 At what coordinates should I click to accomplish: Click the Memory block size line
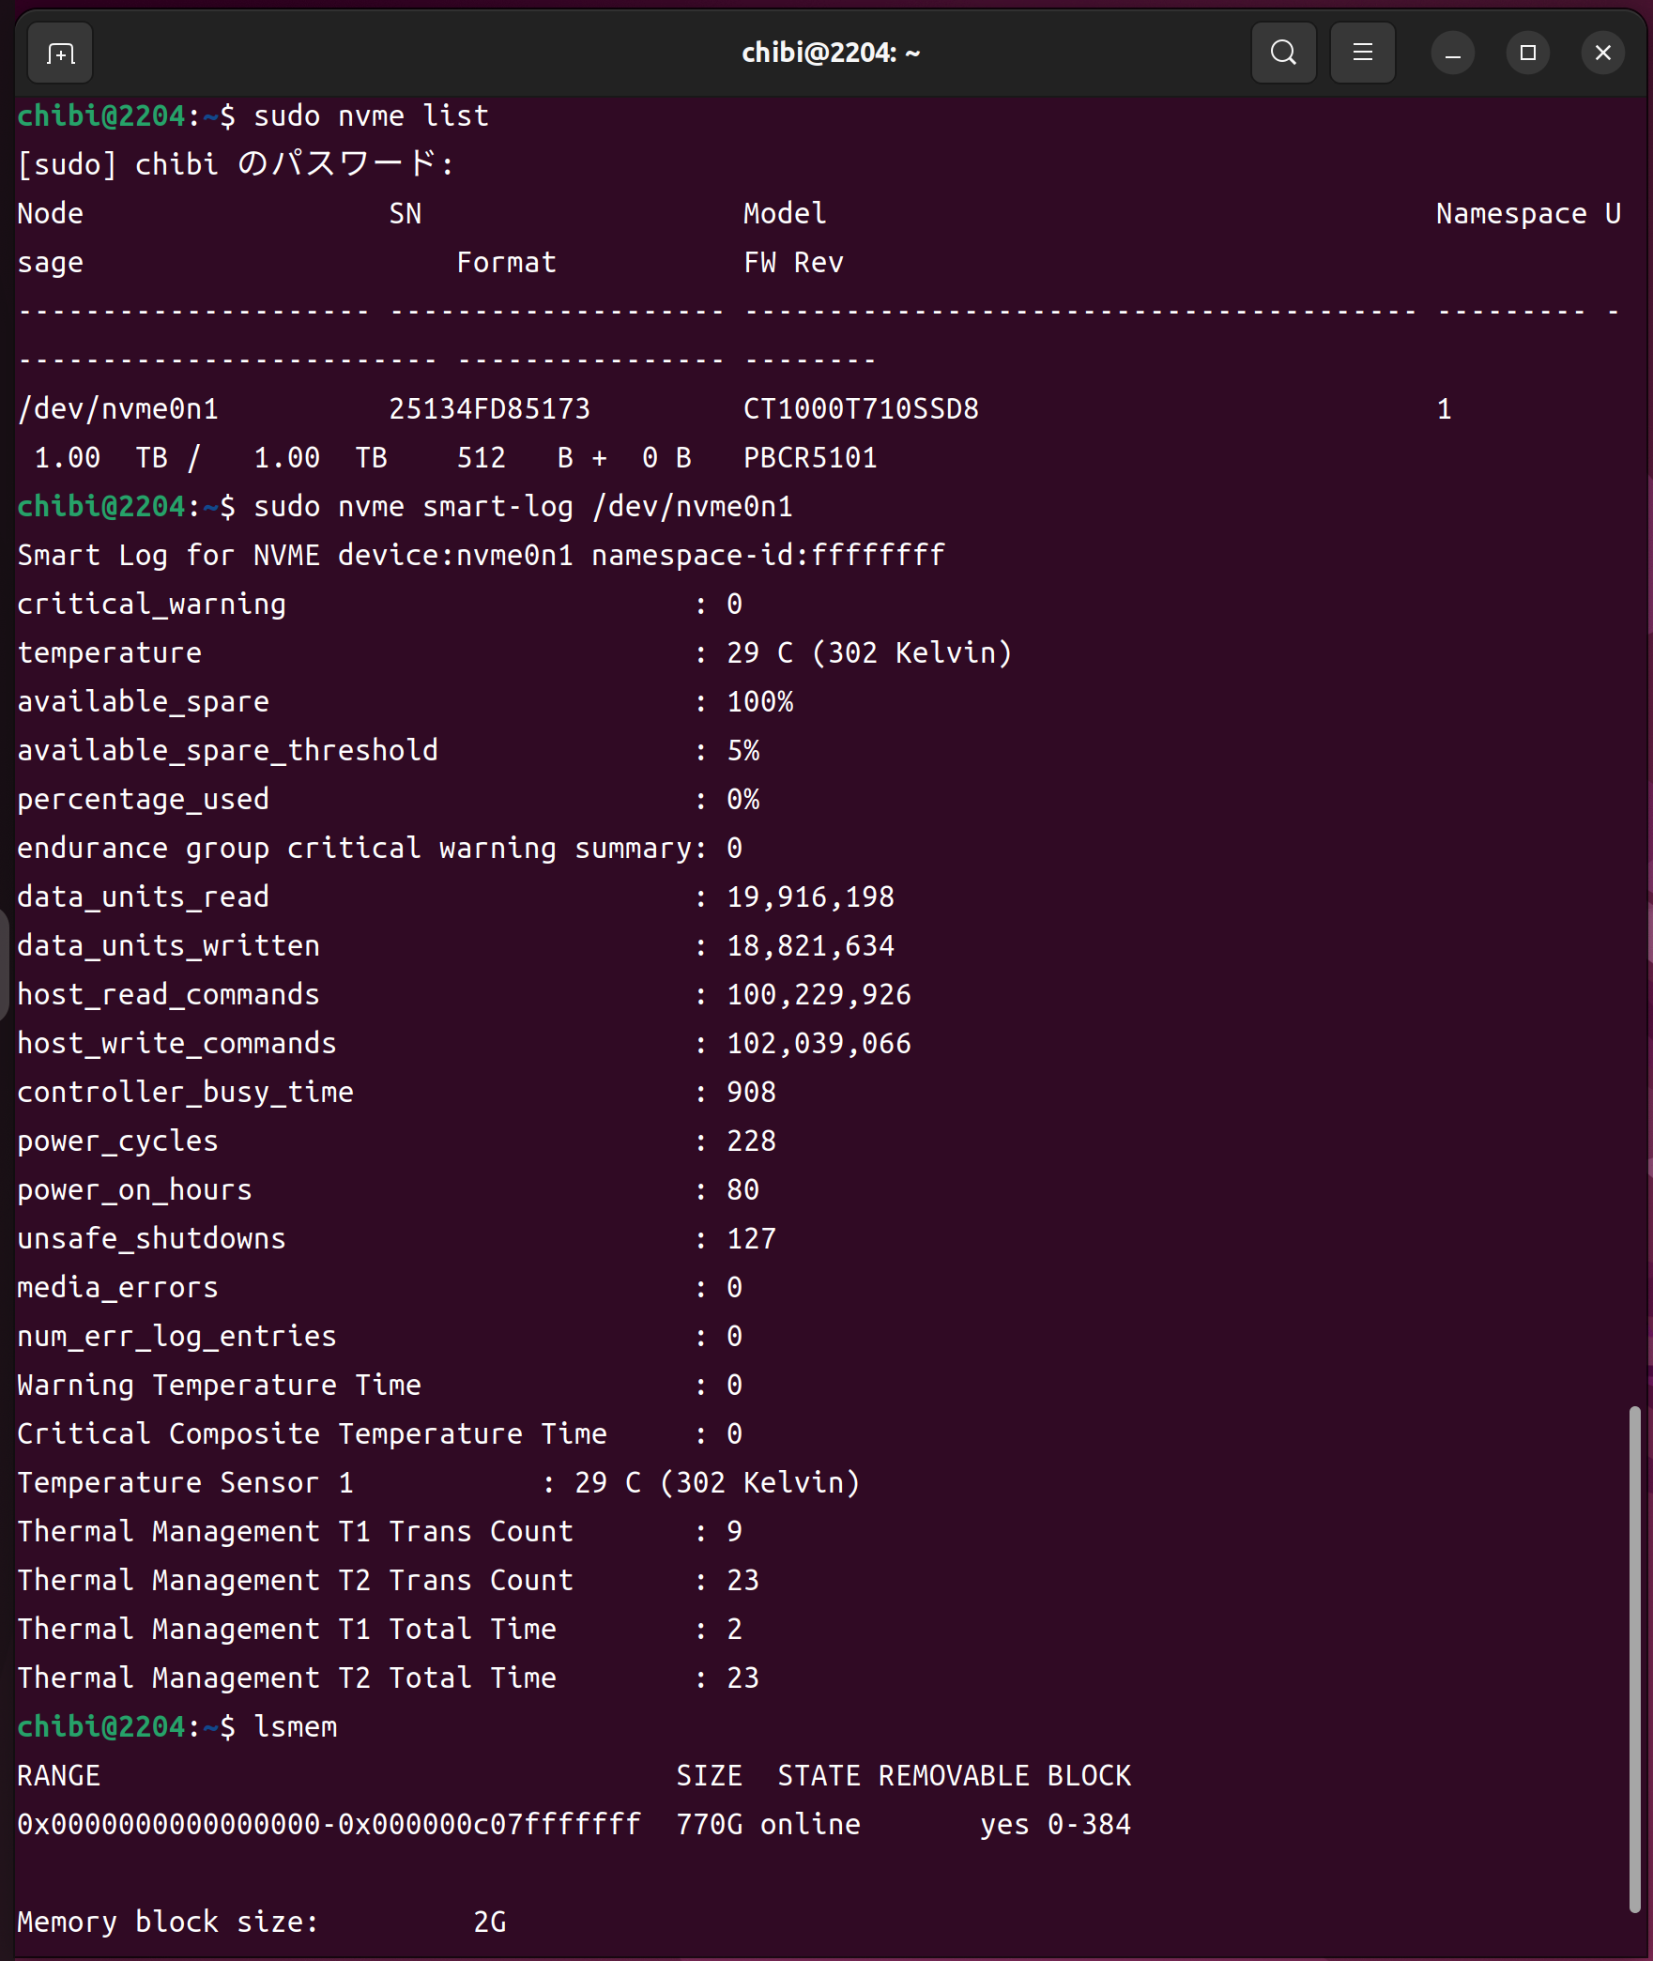tap(261, 1922)
